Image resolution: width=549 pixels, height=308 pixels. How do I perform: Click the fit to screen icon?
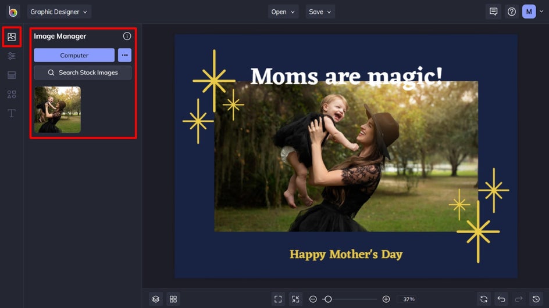[x=278, y=299]
